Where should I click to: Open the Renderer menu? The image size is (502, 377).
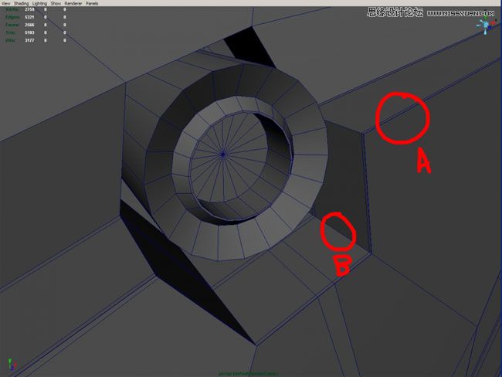tap(73, 3)
